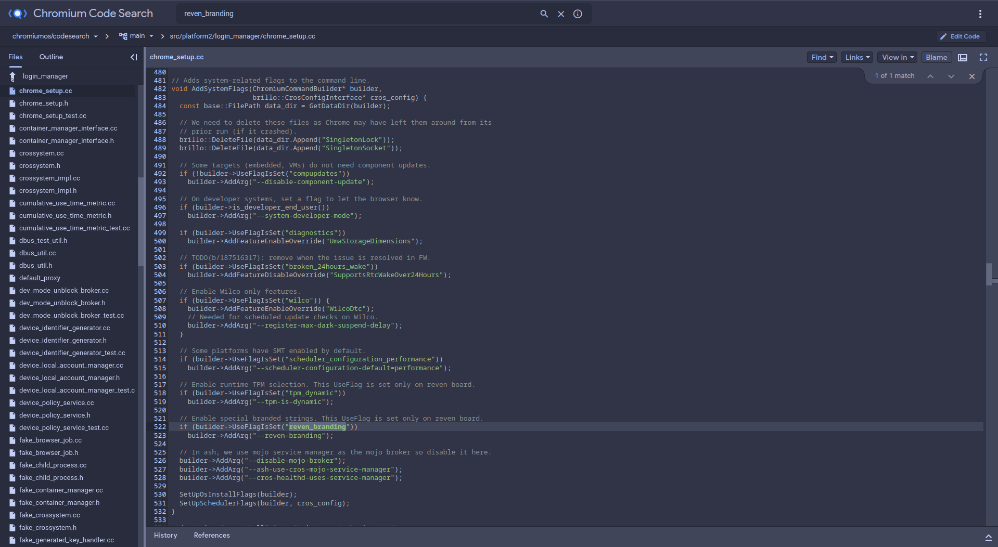
Task: Open chrome_setup_test.cc in file list
Action: (53, 116)
